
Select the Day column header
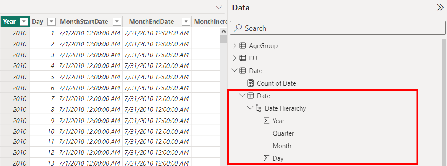[x=43, y=22]
